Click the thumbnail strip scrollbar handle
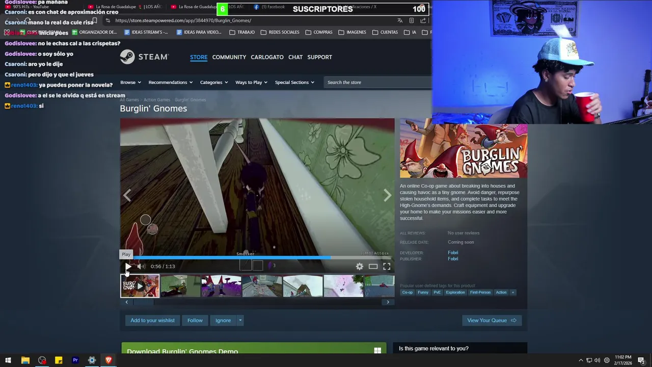Viewport: 652px width, 367px height. pos(143,302)
